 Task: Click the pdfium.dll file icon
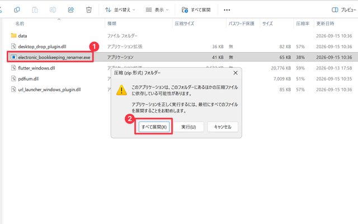coord(13,78)
